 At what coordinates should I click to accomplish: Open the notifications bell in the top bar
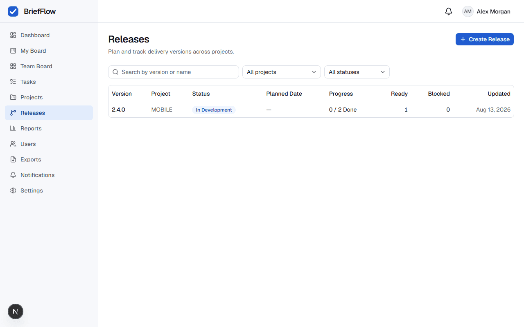point(449,11)
